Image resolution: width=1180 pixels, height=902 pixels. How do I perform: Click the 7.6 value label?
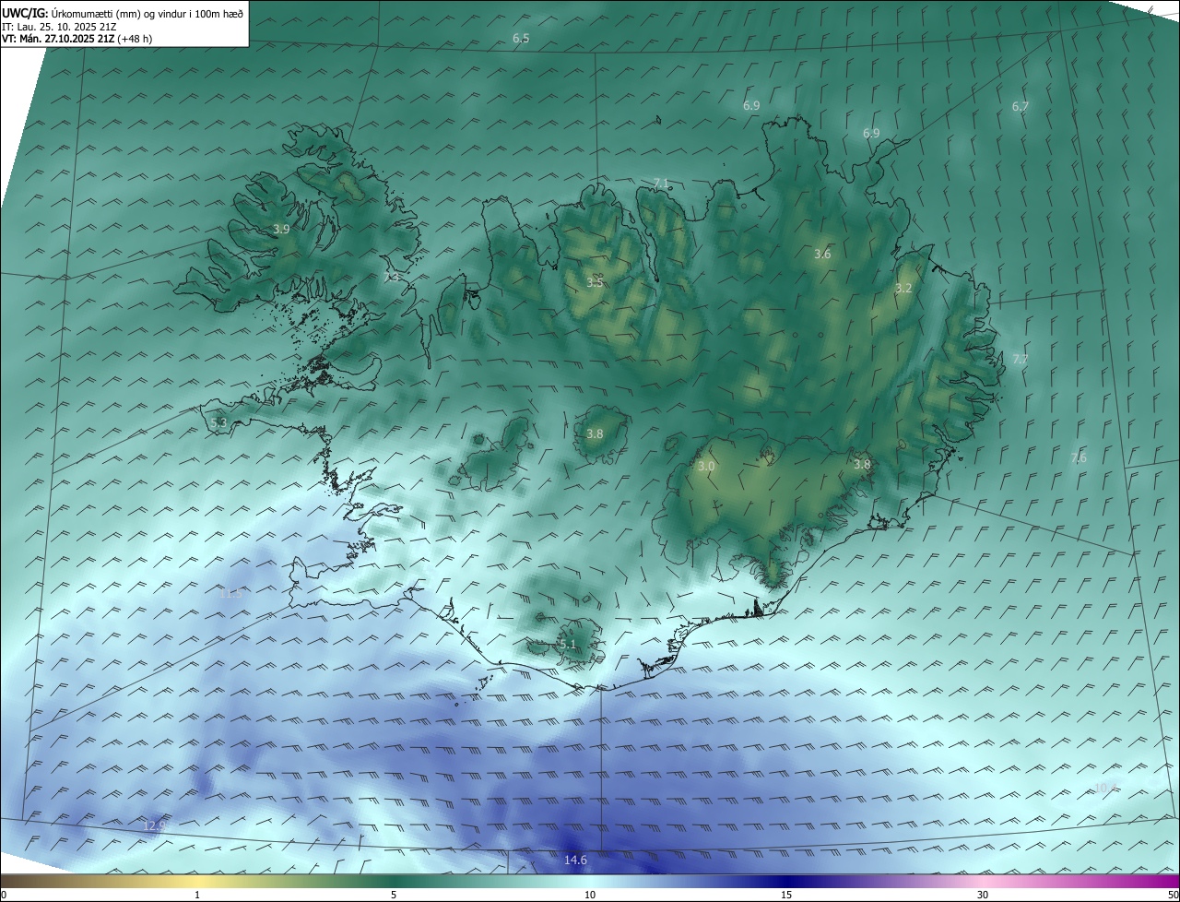1079,458
